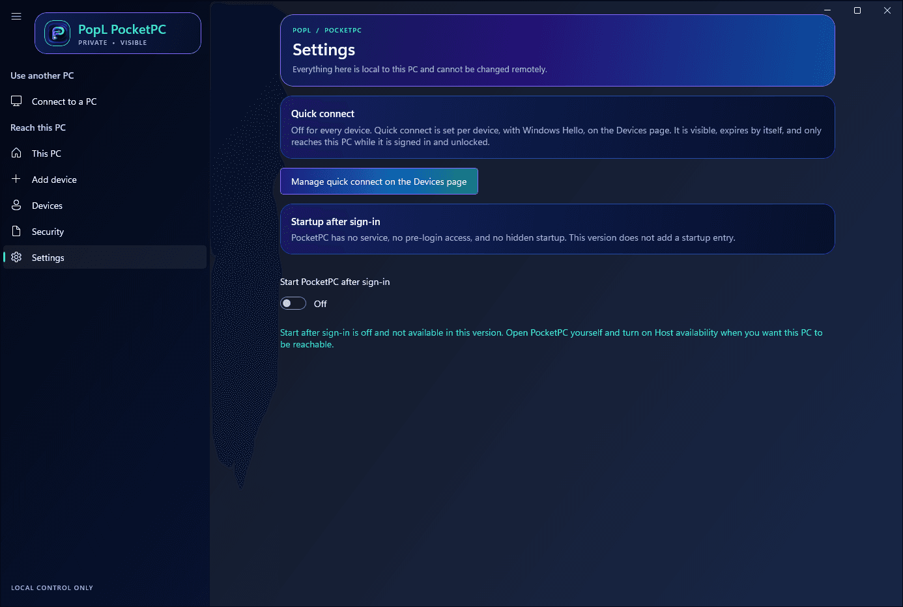Open the Add device page

click(105, 180)
